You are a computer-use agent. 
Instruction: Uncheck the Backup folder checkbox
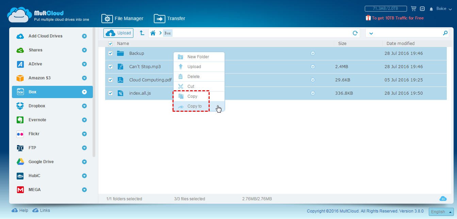[x=110, y=53]
